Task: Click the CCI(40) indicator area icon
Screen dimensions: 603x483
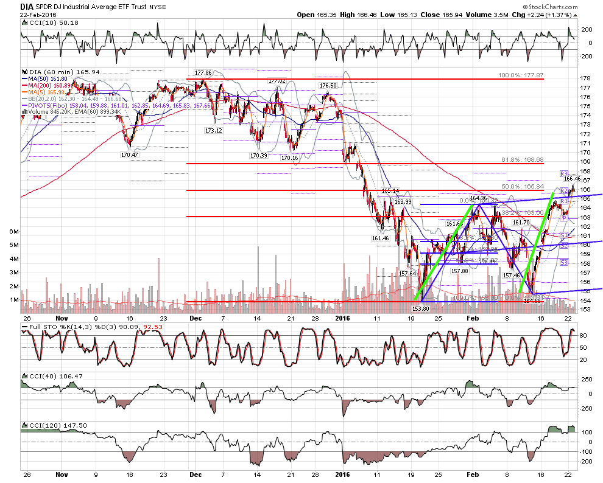Action: 24,376
